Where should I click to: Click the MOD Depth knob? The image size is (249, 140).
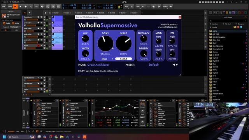point(158,54)
